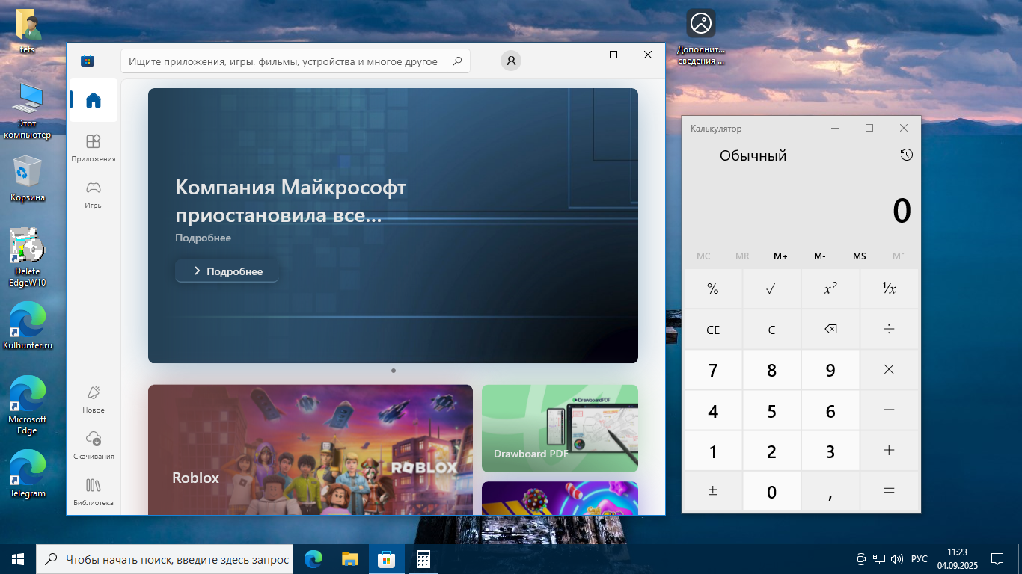Click digit 2 in calculator
Screen dimensions: 1022x574
[x=771, y=450]
